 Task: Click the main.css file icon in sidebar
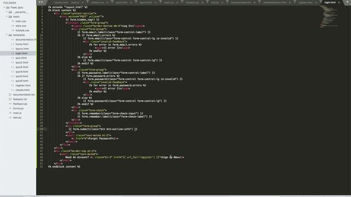coord(13,21)
